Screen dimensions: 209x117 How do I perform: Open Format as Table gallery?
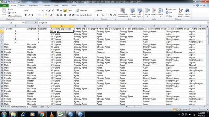pyautogui.click(x=132, y=13)
